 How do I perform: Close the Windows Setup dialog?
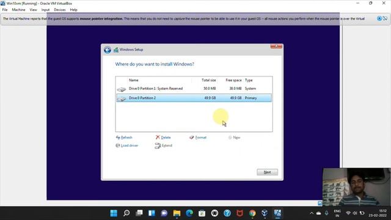pyautogui.click(x=276, y=46)
